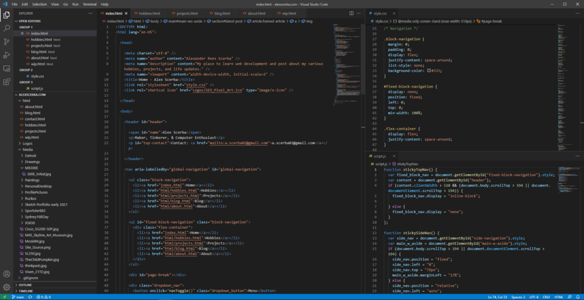The height and width of the screenshot is (300, 584).
Task: Open more actions for the index.html editor group
Action: (x=359, y=13)
